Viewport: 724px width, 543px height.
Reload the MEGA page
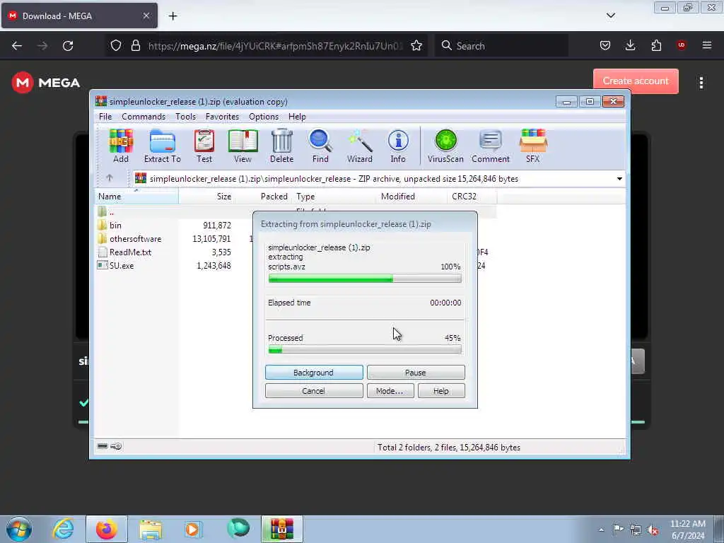click(68, 46)
